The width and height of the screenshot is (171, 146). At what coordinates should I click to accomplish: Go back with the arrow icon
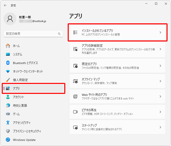coord(5,5)
